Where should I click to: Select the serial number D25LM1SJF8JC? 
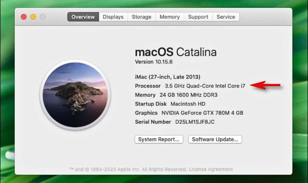click(x=195, y=122)
